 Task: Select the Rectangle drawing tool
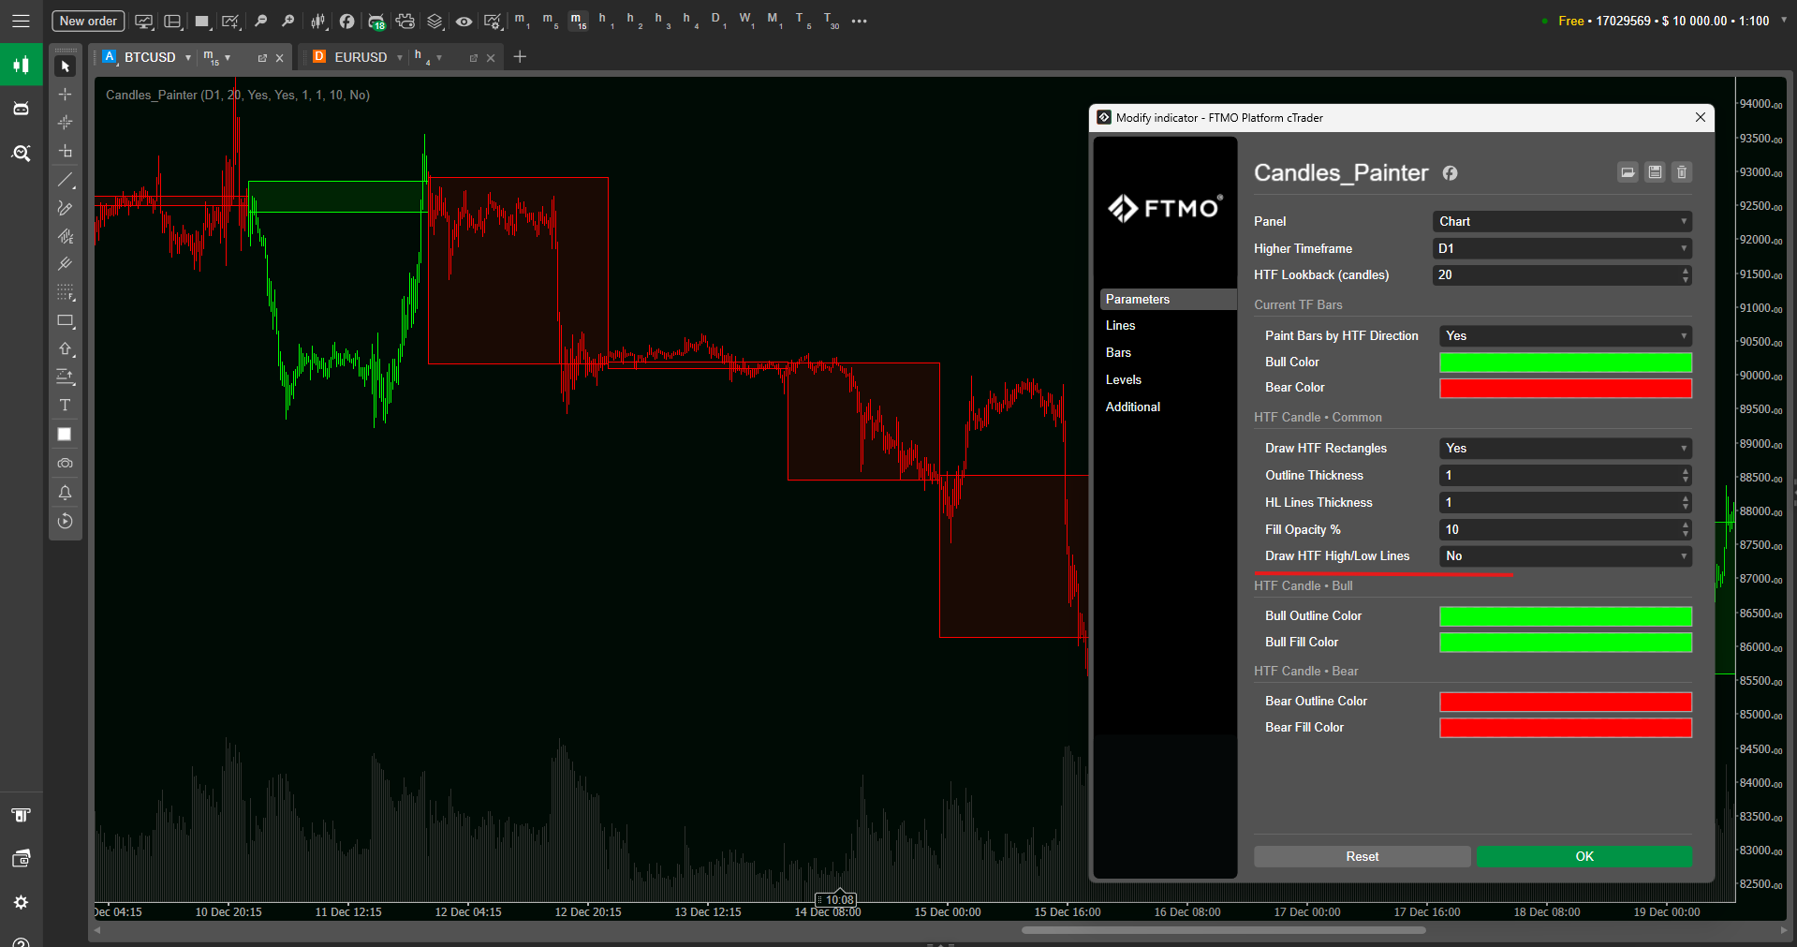66,320
